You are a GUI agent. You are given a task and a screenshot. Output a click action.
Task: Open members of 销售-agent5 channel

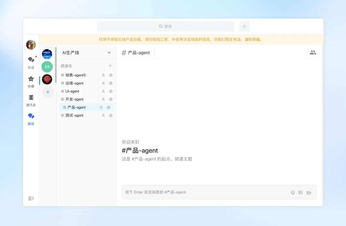pyautogui.click(x=103, y=75)
